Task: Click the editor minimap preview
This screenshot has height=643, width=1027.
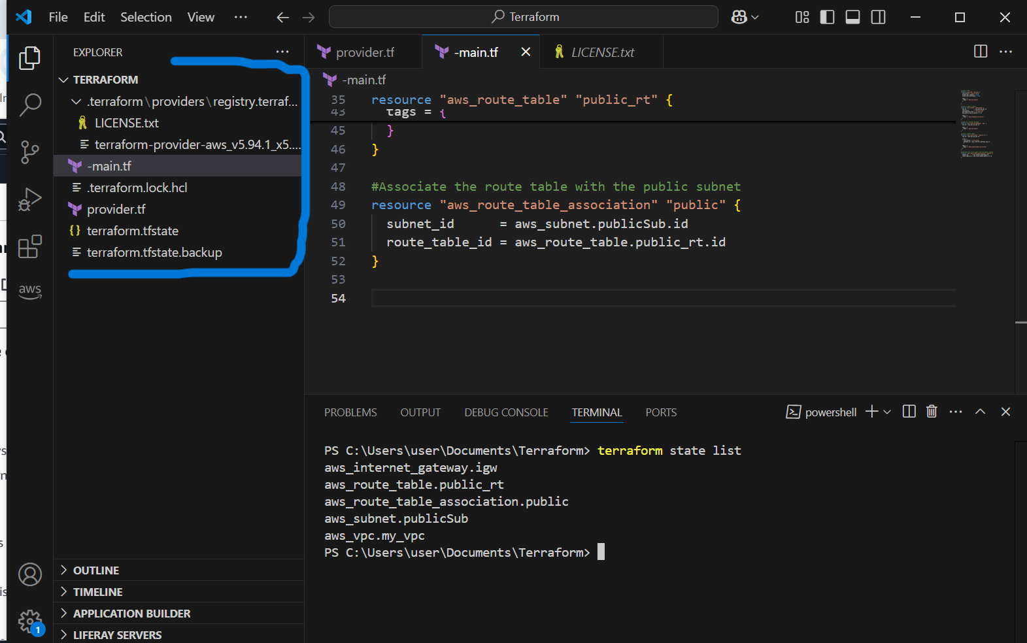Action: click(x=977, y=124)
